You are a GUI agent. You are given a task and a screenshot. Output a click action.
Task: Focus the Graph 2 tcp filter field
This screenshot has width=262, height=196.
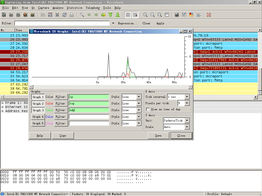tap(89, 104)
